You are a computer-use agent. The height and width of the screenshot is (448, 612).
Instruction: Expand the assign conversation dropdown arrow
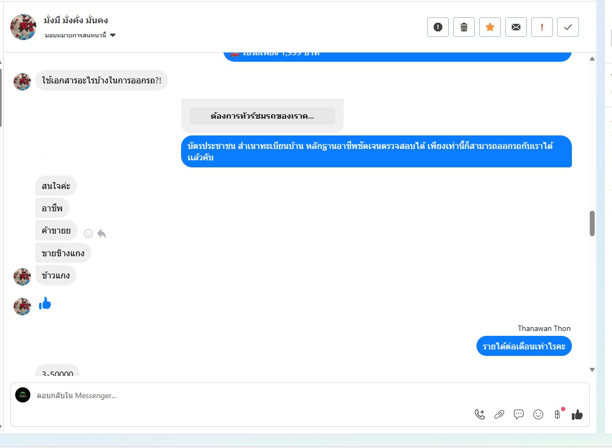[113, 35]
